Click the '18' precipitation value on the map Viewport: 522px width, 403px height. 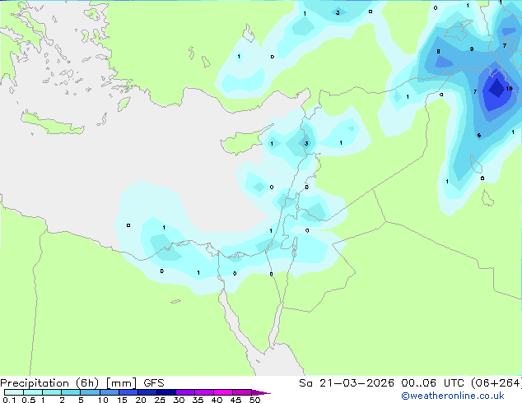click(509, 89)
